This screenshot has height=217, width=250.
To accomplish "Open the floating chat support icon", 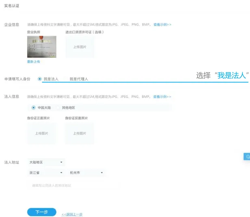I will 247,157.
